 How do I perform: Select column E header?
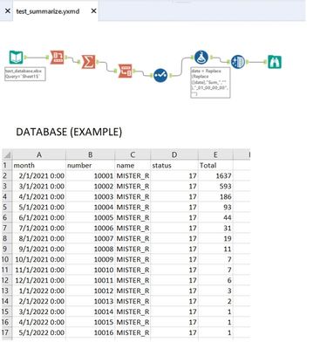(x=215, y=154)
